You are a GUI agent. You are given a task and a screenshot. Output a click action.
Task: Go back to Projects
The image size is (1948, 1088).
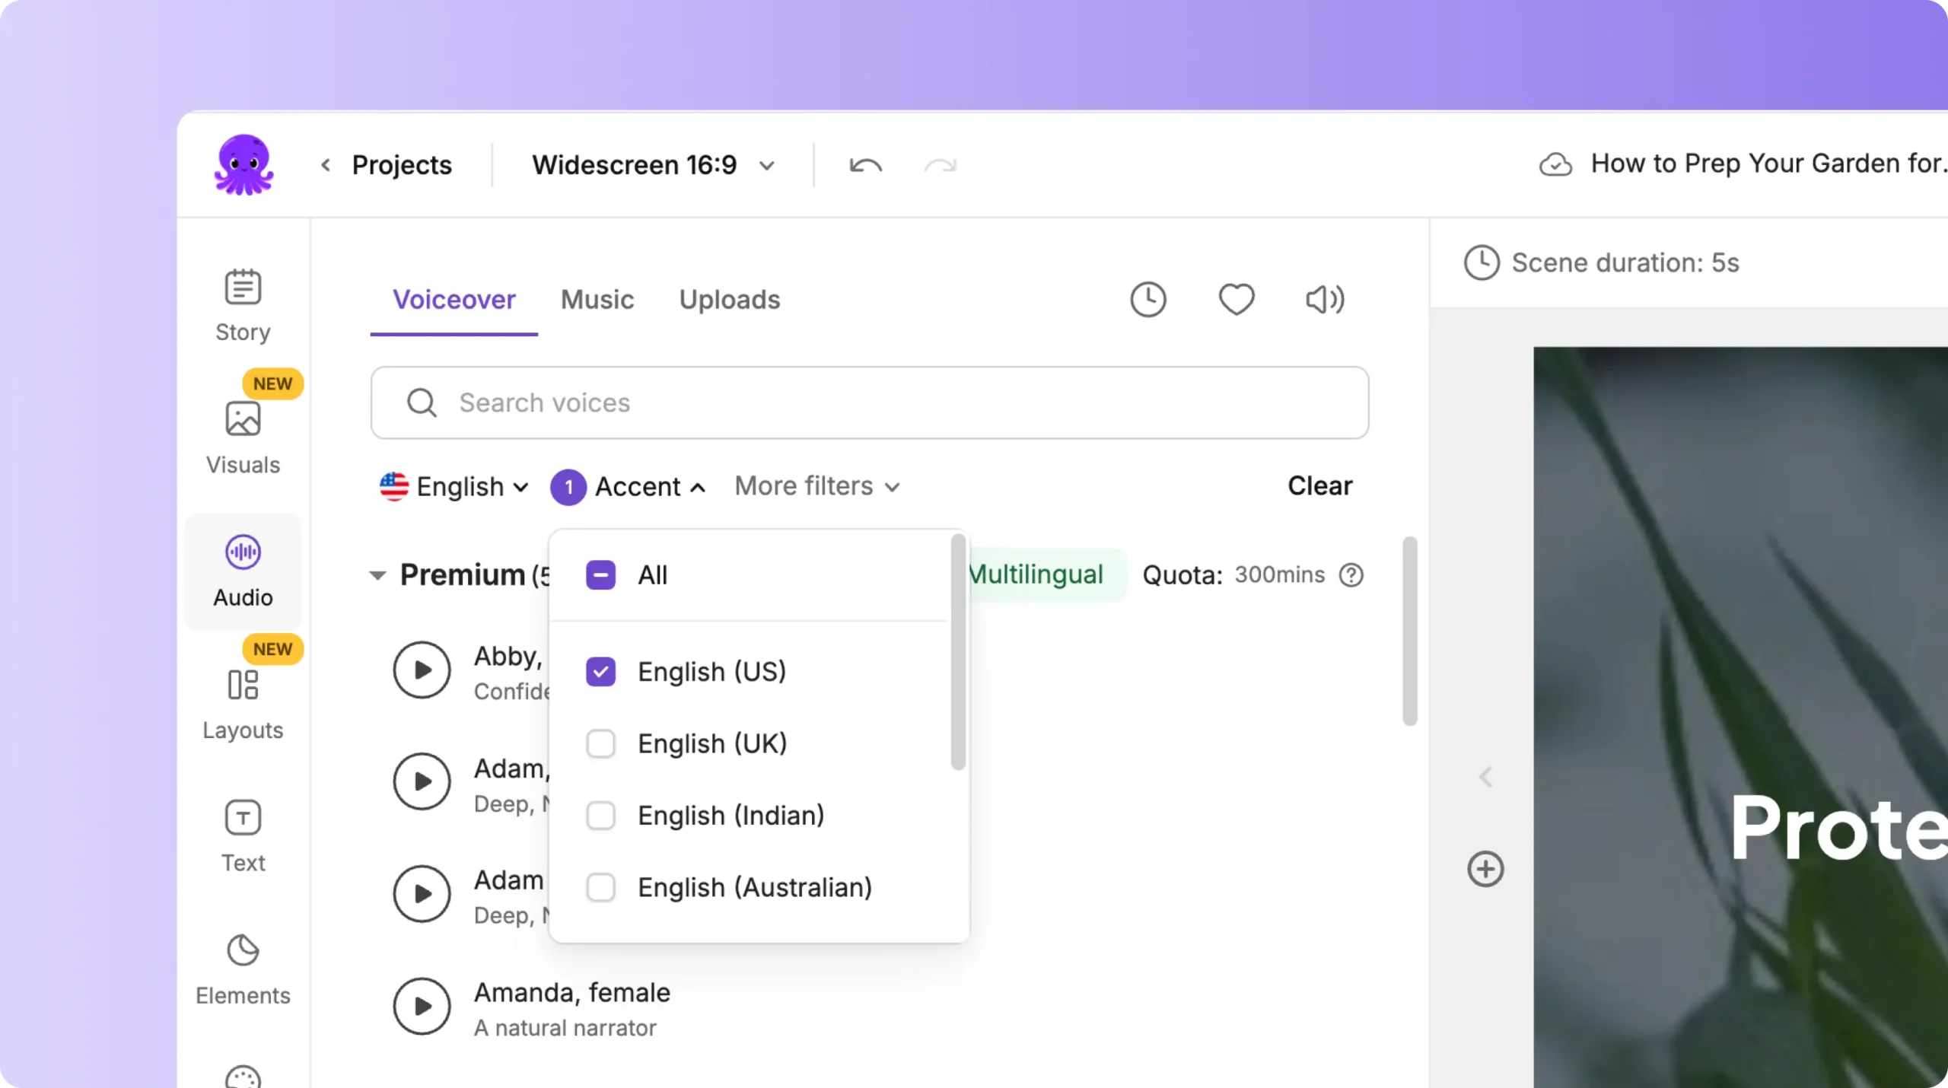[x=388, y=165]
